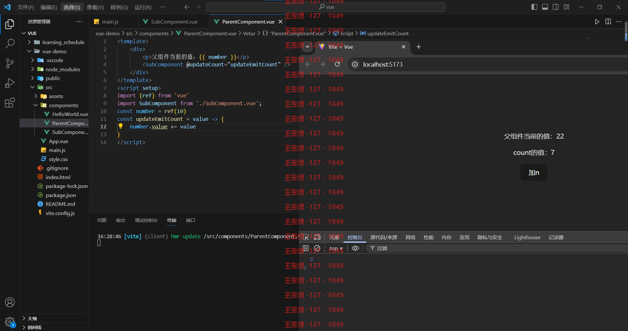628x331 pixels.
Task: Click the vue command center search box
Action: coord(326,7)
